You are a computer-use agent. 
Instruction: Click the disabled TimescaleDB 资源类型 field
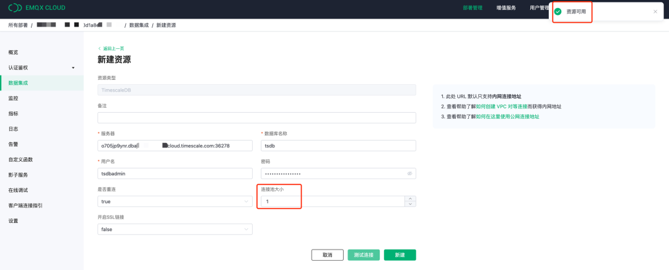coord(257,90)
